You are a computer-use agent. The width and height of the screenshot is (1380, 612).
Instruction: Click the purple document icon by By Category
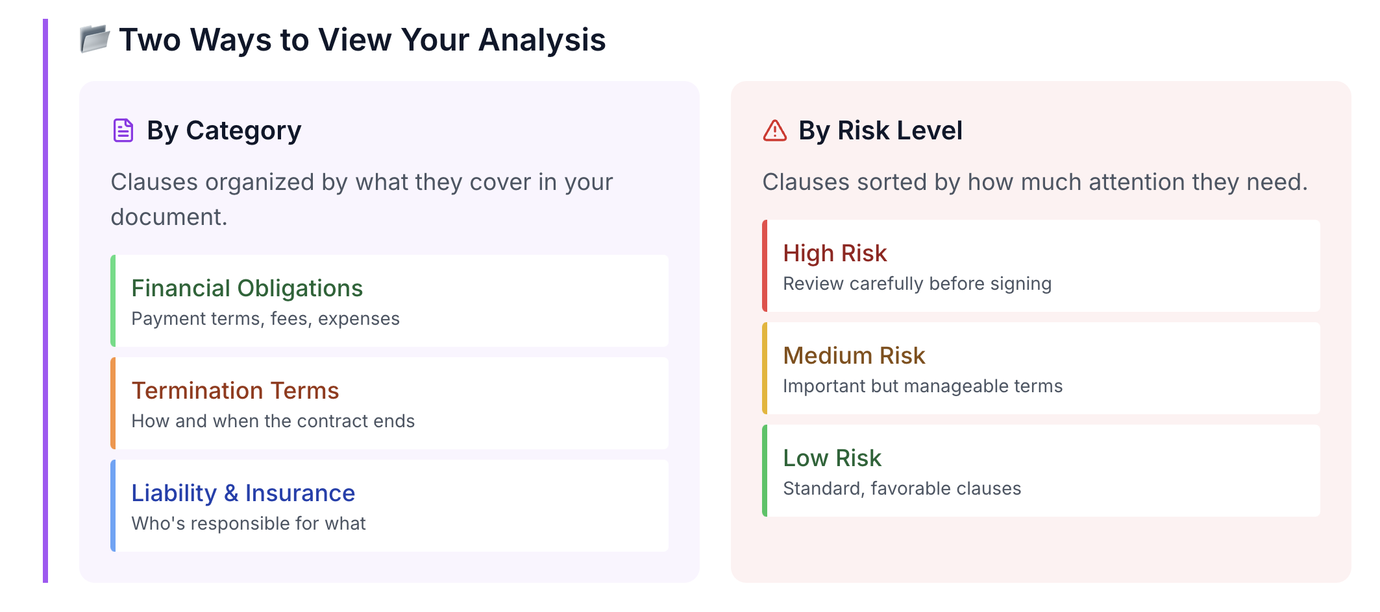tap(123, 130)
